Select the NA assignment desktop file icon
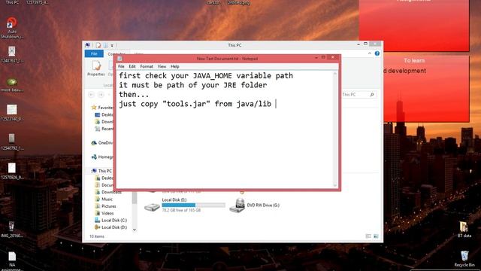The image size is (481, 271). coord(12,261)
